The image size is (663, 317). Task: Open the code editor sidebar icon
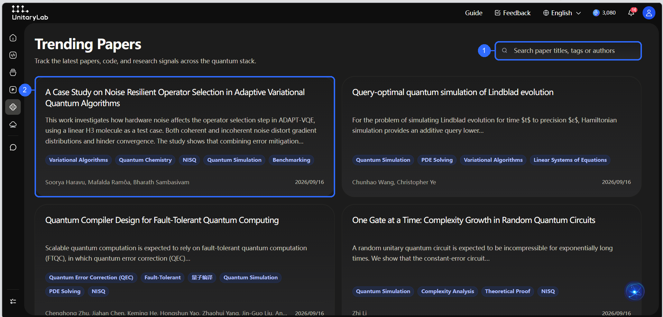pos(13,55)
